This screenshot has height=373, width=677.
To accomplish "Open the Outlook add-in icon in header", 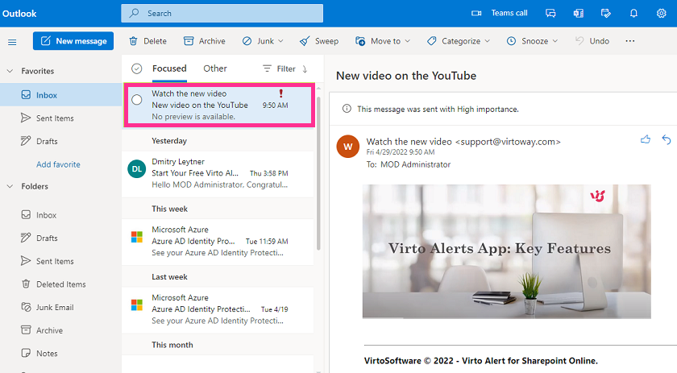I will click(x=578, y=14).
